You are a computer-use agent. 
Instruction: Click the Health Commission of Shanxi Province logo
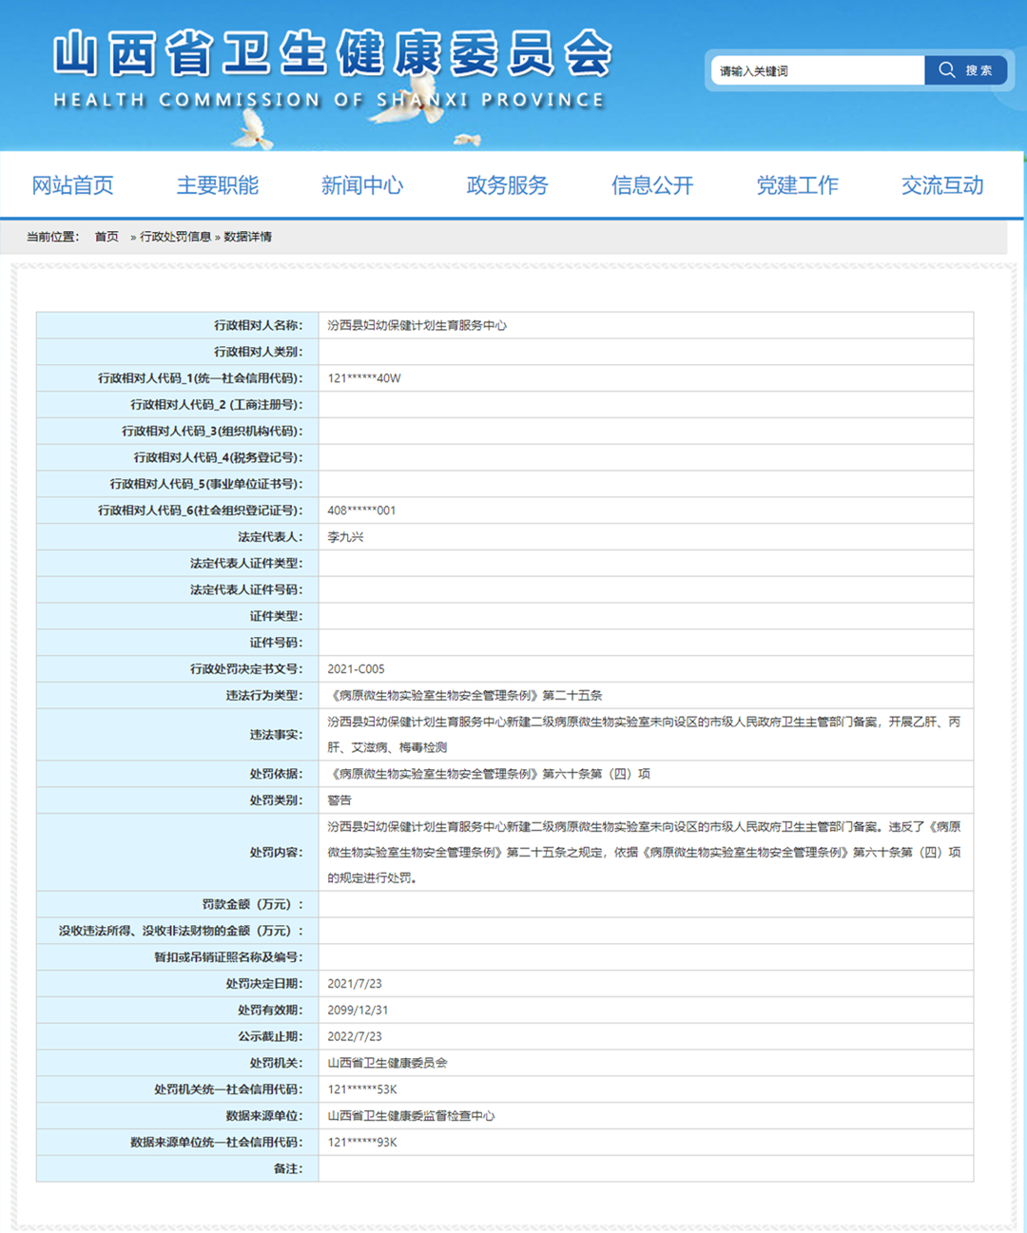[x=332, y=68]
